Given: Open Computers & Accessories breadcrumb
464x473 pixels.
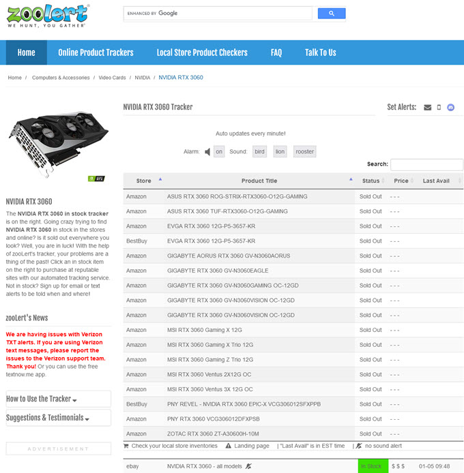Looking at the screenshot, I should 61,78.
